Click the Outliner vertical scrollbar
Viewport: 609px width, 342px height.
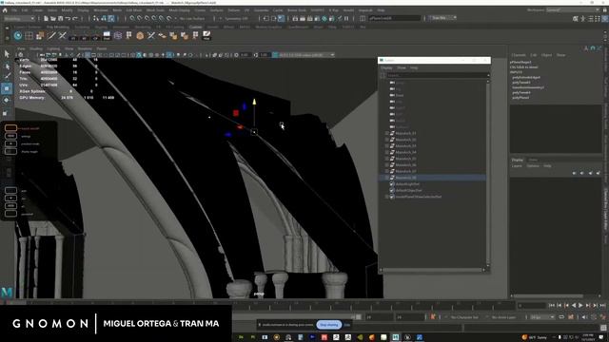488,173
